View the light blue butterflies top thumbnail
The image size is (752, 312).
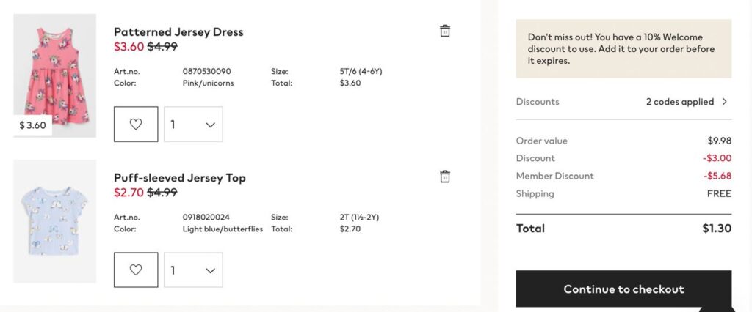coord(55,220)
